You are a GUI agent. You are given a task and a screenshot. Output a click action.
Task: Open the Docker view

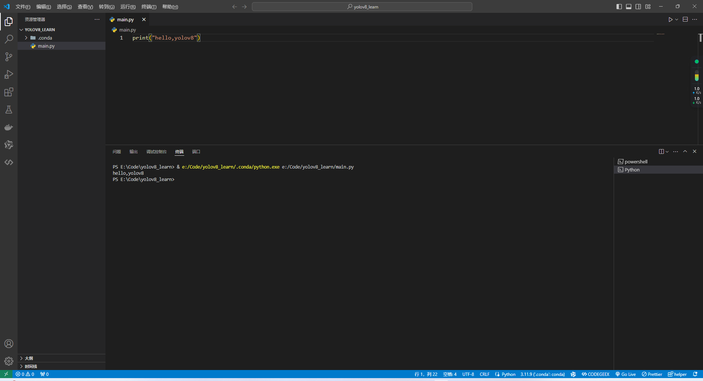(9, 127)
